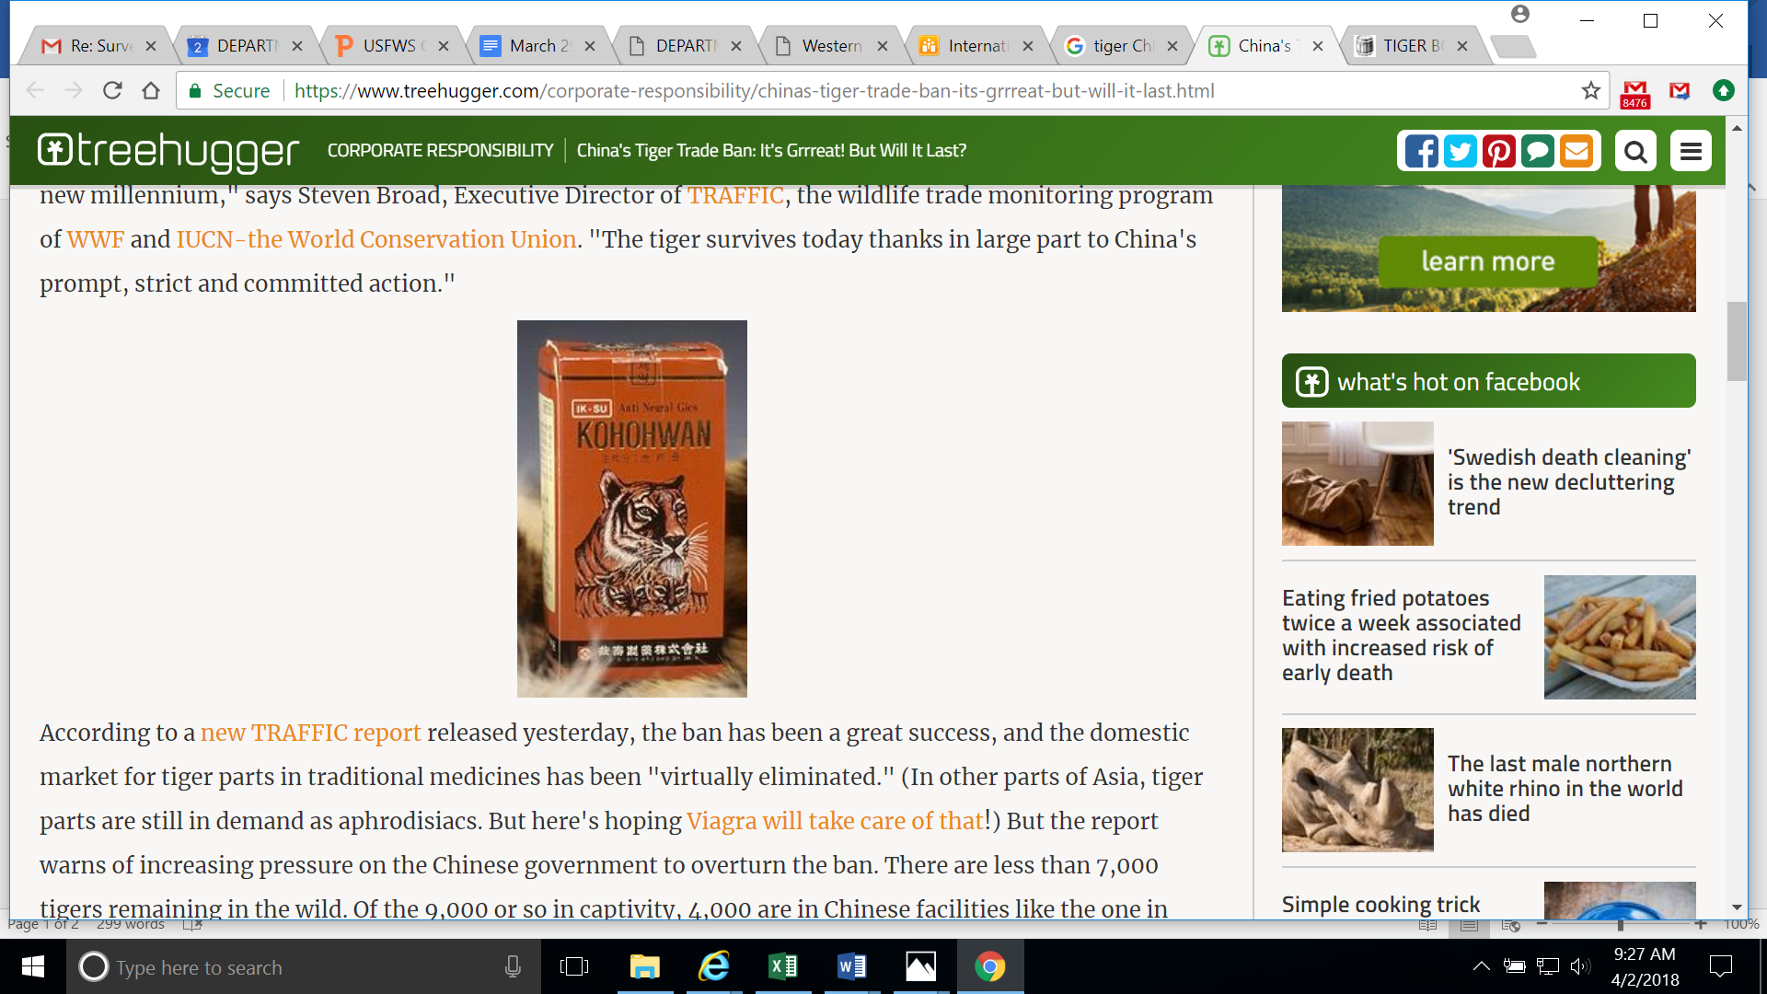Close the tiger Ch Google tab

[x=1172, y=46]
